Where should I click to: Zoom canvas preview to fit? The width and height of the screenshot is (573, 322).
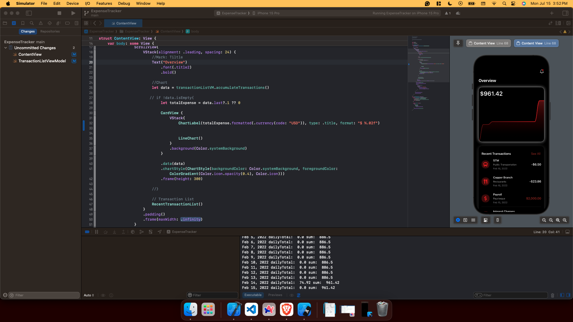(x=558, y=220)
